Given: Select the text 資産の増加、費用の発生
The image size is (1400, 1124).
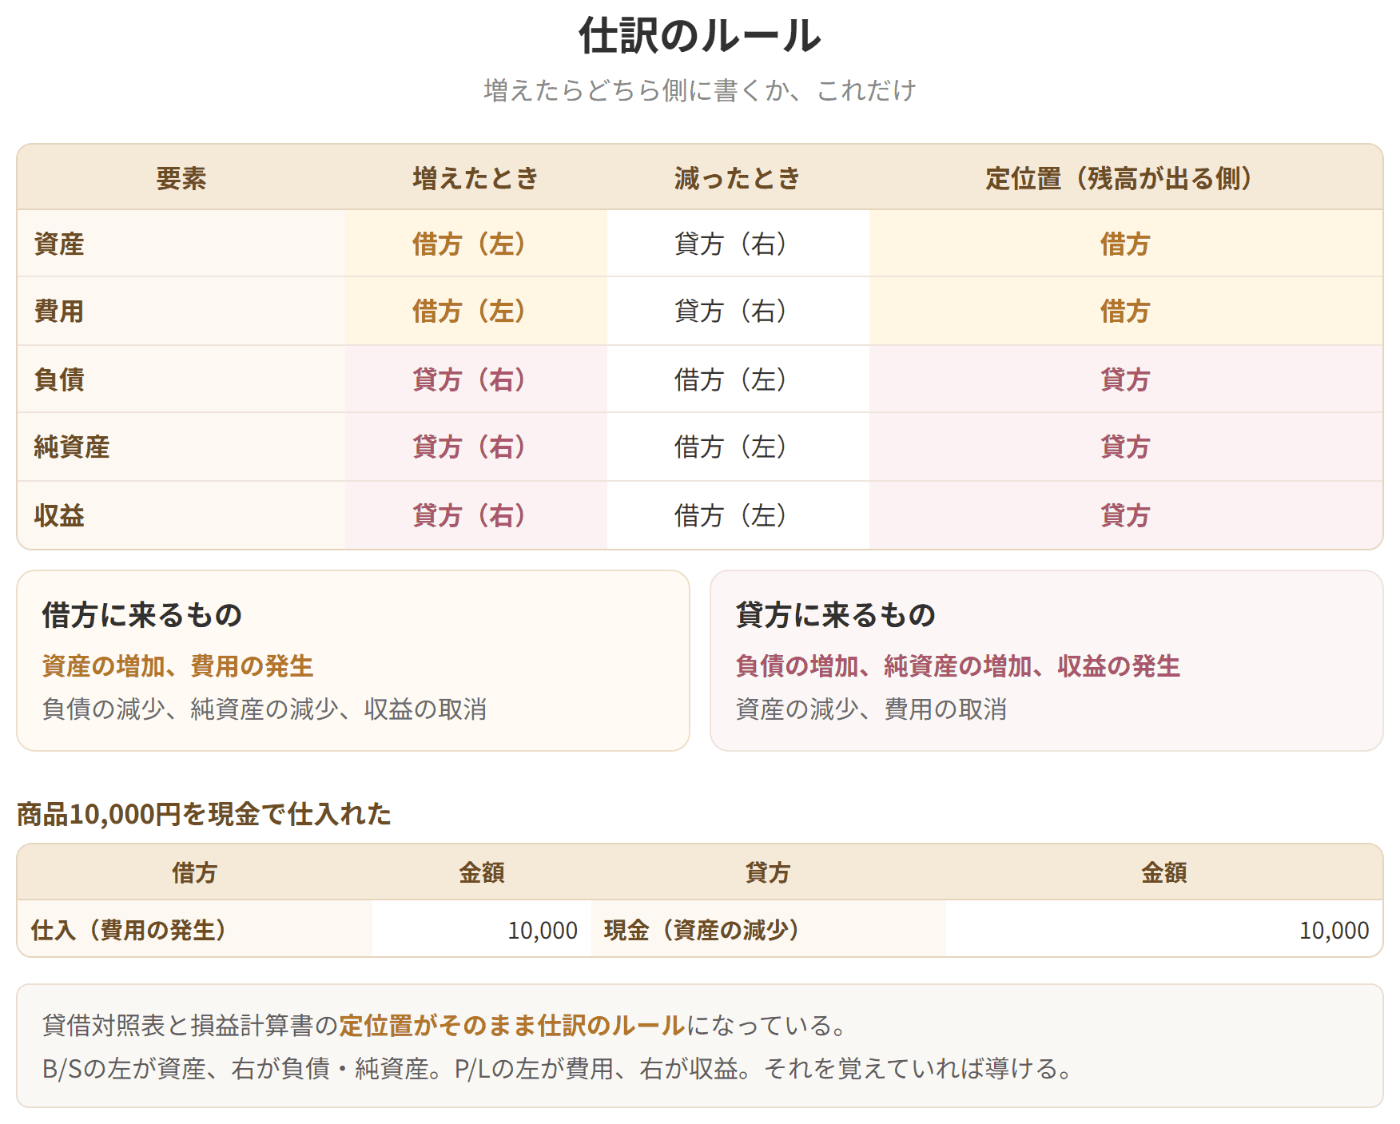Looking at the screenshot, I should [177, 665].
